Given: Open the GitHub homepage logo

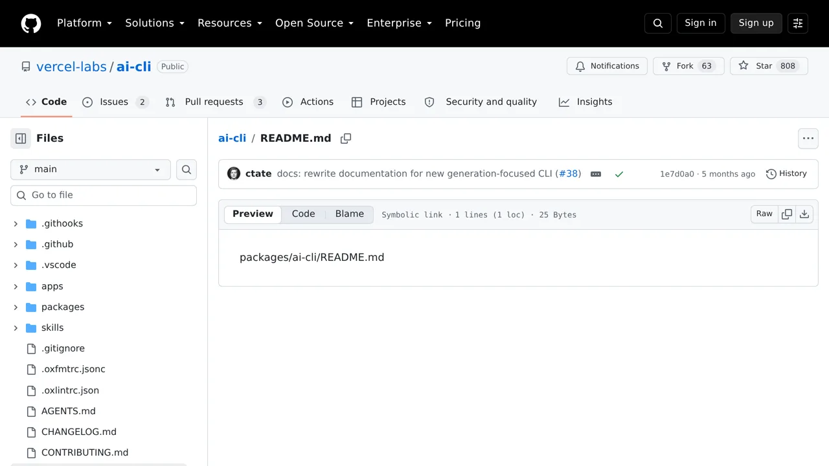Looking at the screenshot, I should pyautogui.click(x=31, y=23).
